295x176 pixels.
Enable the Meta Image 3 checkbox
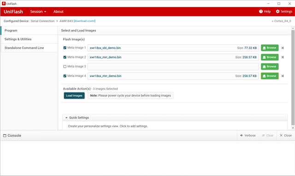(x=65, y=66)
